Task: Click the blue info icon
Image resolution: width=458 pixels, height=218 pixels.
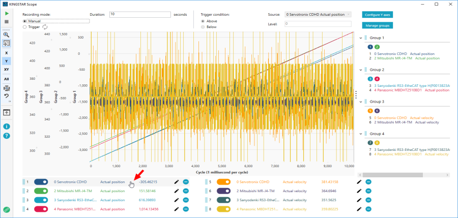Action: click(6, 126)
